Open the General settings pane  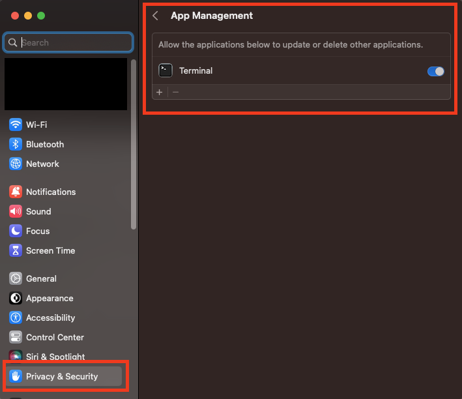[x=41, y=278]
